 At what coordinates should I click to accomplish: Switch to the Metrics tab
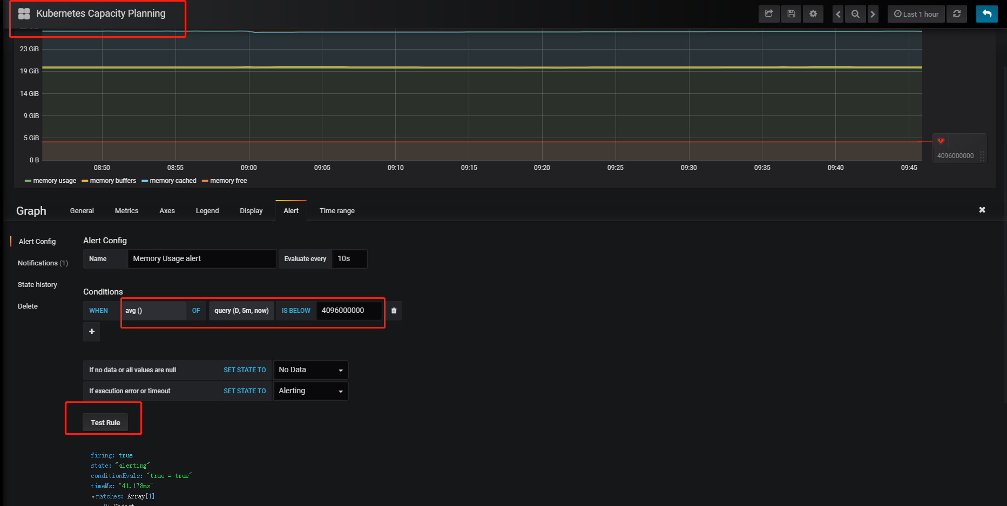(x=127, y=211)
